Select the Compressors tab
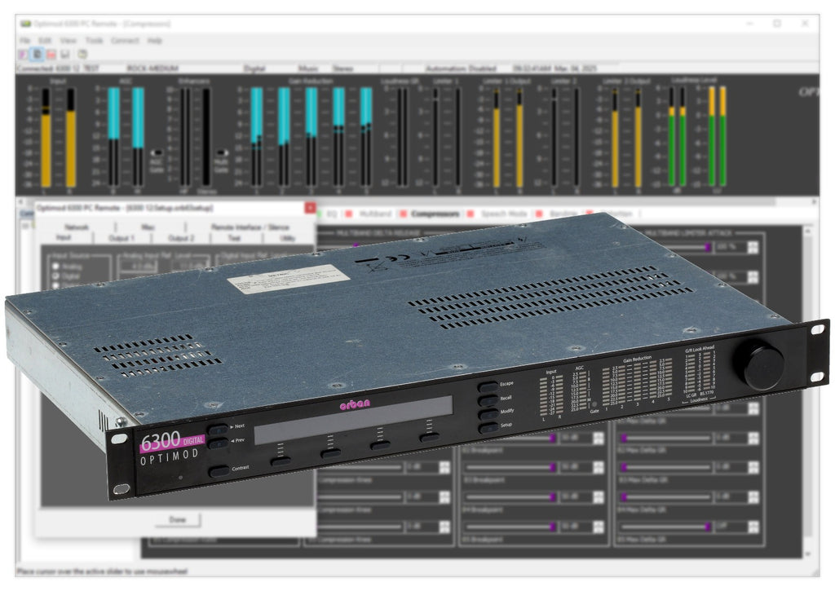Image resolution: width=835 pixels, height=591 pixels. (435, 214)
